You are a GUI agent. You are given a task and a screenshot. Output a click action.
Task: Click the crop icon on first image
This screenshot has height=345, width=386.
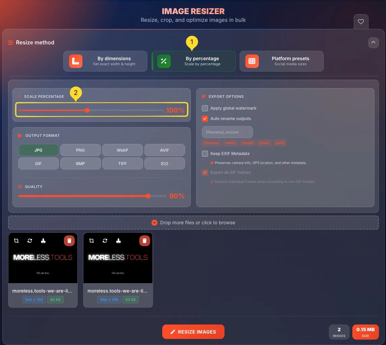(16, 241)
